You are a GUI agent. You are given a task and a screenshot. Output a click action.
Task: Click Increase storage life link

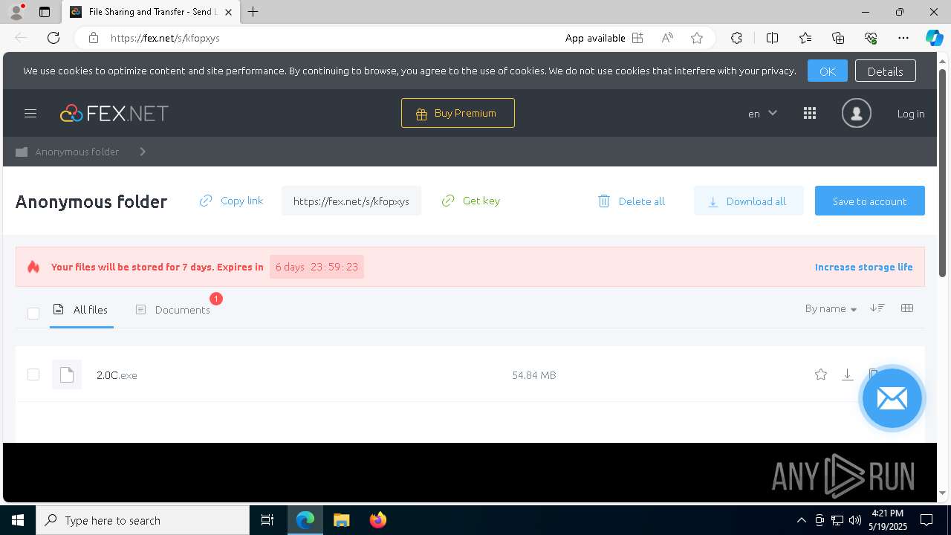tap(864, 267)
